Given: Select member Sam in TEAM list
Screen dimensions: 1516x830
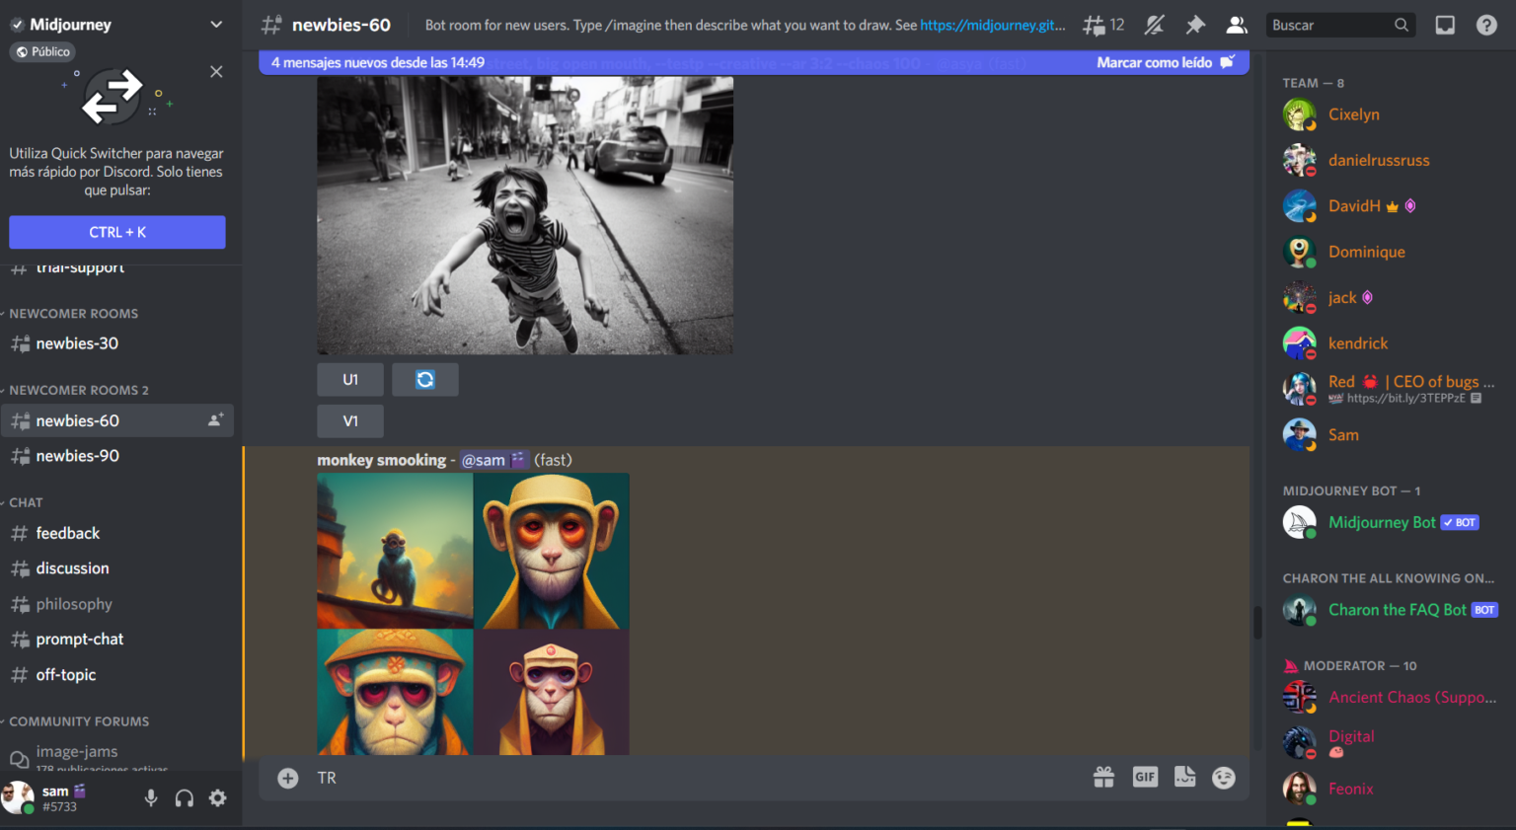Looking at the screenshot, I should point(1390,434).
